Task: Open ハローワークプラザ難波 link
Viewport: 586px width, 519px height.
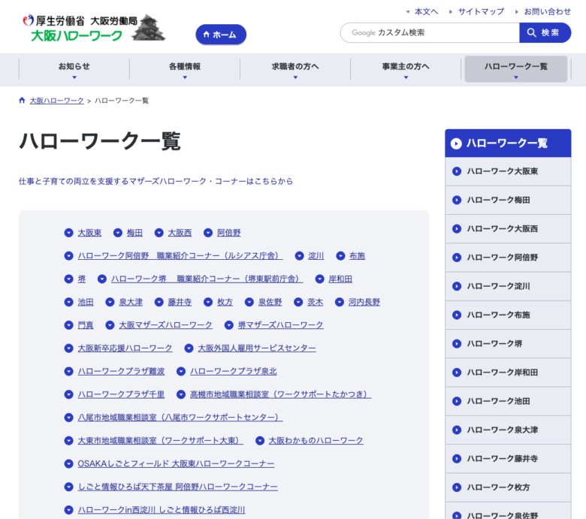Action: (121, 371)
